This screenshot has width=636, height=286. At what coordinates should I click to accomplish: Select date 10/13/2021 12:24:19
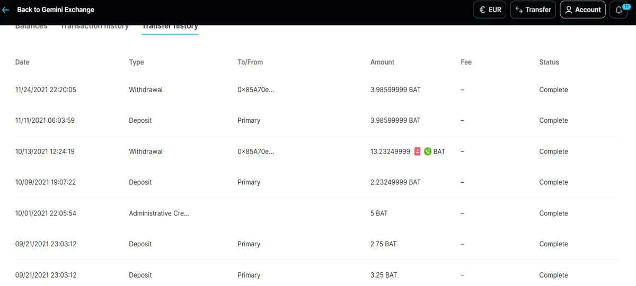[45, 151]
